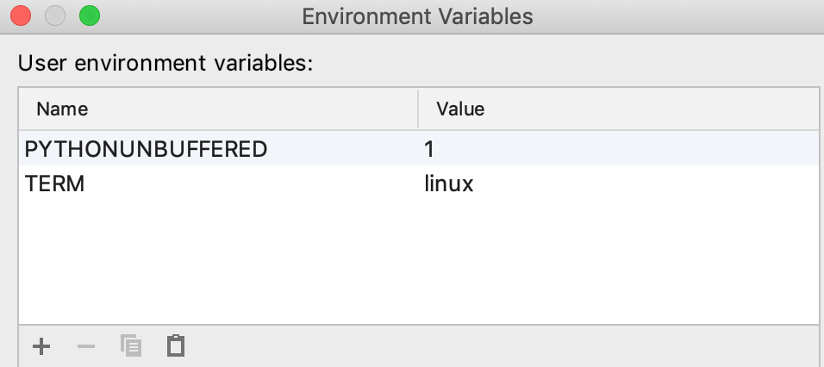Click the paste clipboard icon
Viewport: 824px width, 367px height.
pos(176,346)
